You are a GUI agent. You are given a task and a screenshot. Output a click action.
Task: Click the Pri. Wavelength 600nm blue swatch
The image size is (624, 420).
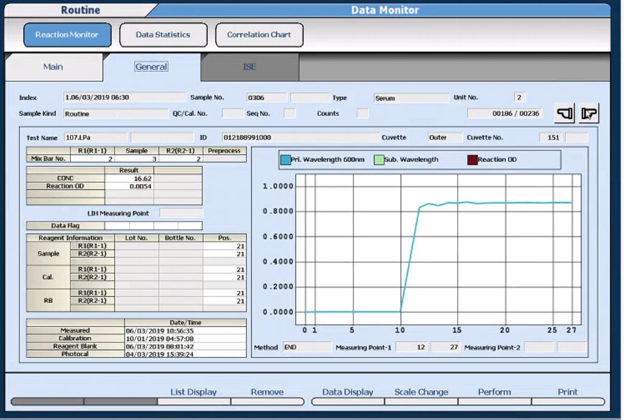pos(285,160)
